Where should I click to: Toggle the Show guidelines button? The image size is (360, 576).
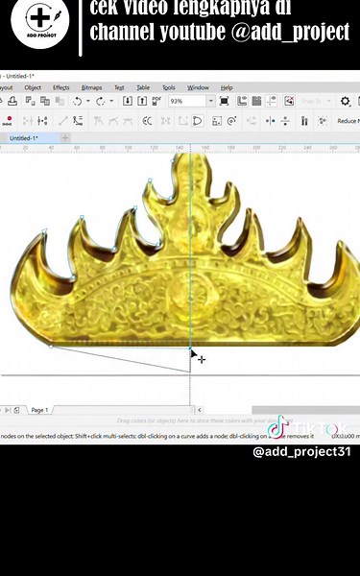pos(271,101)
